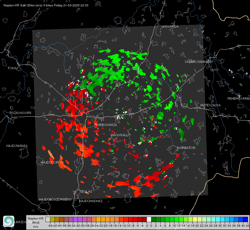Click the road number 36 marker near Tiszavasvári
The height and width of the screenshot is (230, 250).
click(x=16, y=118)
